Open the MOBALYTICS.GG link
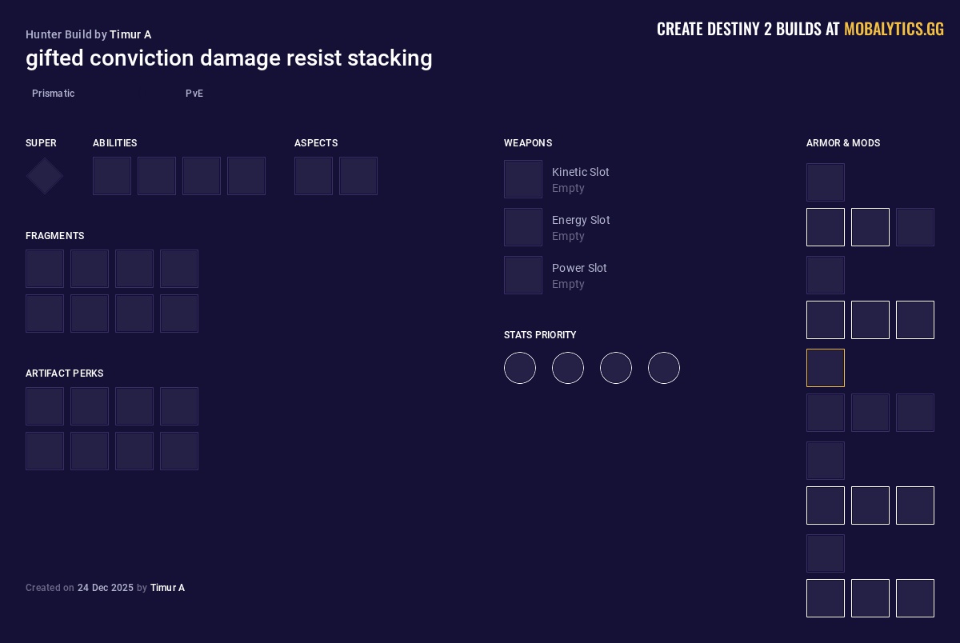 pyautogui.click(x=894, y=29)
